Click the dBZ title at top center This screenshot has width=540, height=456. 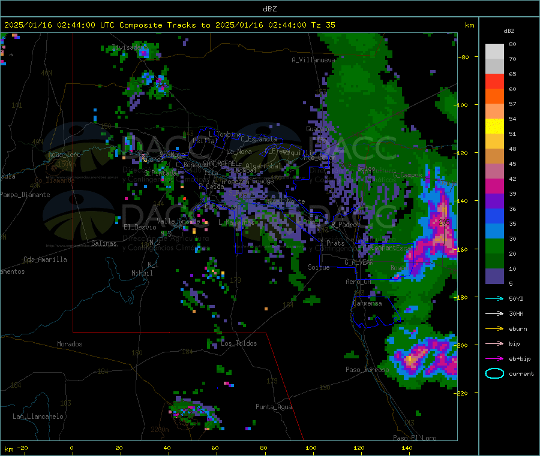coord(269,9)
